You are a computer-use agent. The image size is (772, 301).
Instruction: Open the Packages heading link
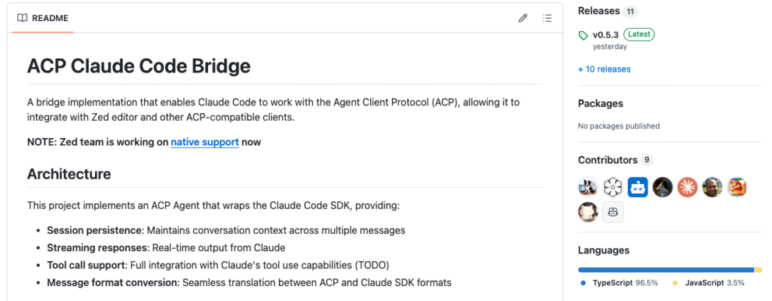point(600,103)
